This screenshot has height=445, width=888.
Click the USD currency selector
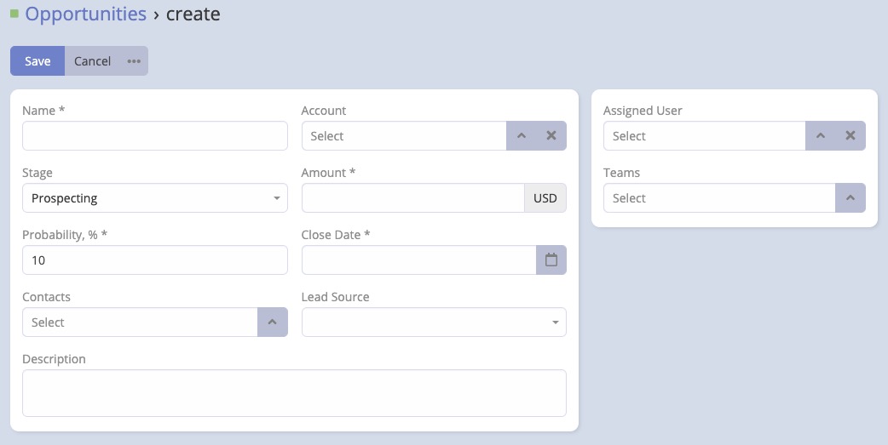(x=545, y=198)
